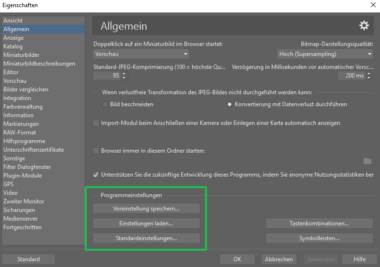Viewport: 380px width, 267px height.
Task: Click the gear icon beside Allgemein heading
Action: click(364, 26)
